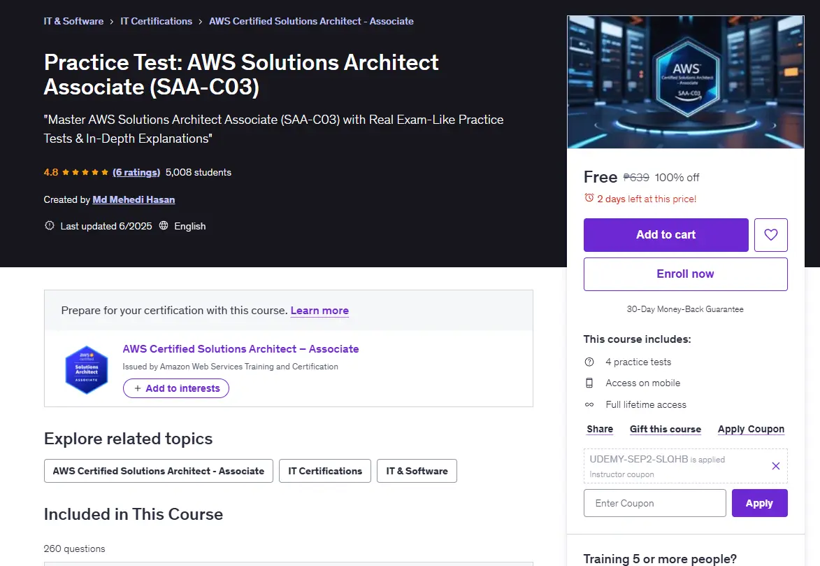Click the practice tests question mark icon

(x=589, y=362)
